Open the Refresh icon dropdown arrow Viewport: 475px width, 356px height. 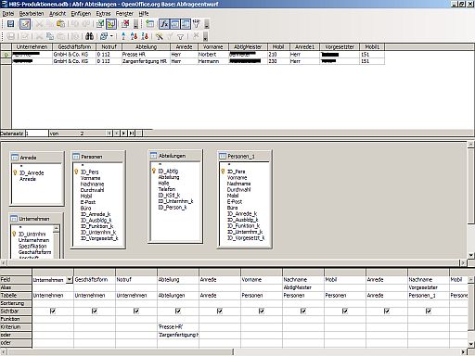tap(111, 36)
